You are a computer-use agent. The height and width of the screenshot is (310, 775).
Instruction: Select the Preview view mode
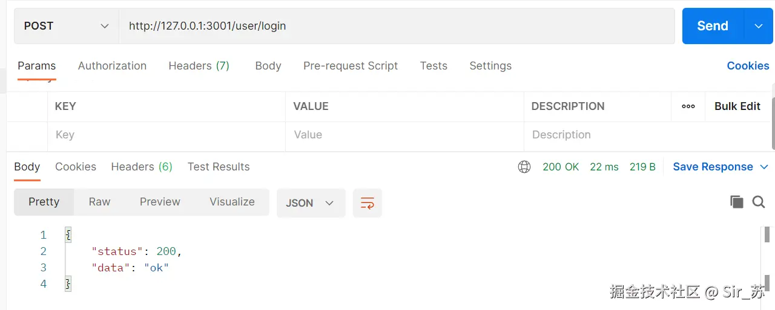160,202
